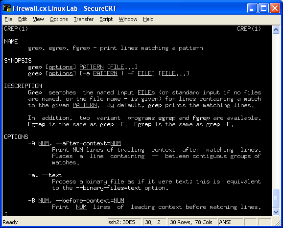Click the '--before-context=NUM' option text
283x228 pixels.
90,201
